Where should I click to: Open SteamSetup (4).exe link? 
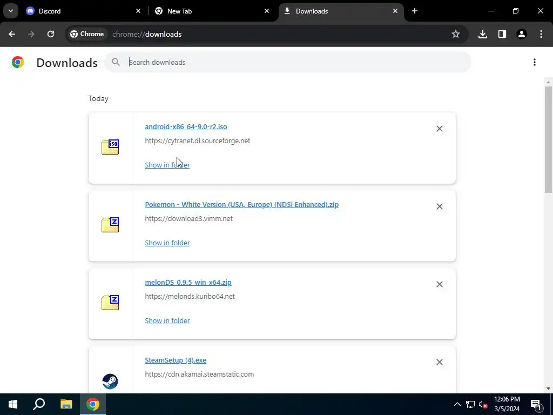coord(176,360)
